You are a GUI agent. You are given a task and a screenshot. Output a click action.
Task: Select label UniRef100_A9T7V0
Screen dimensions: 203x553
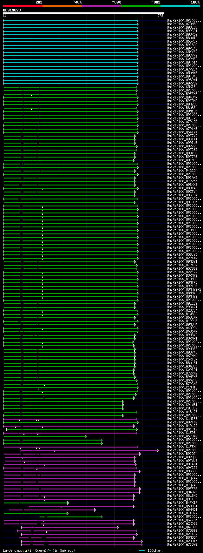point(182,136)
